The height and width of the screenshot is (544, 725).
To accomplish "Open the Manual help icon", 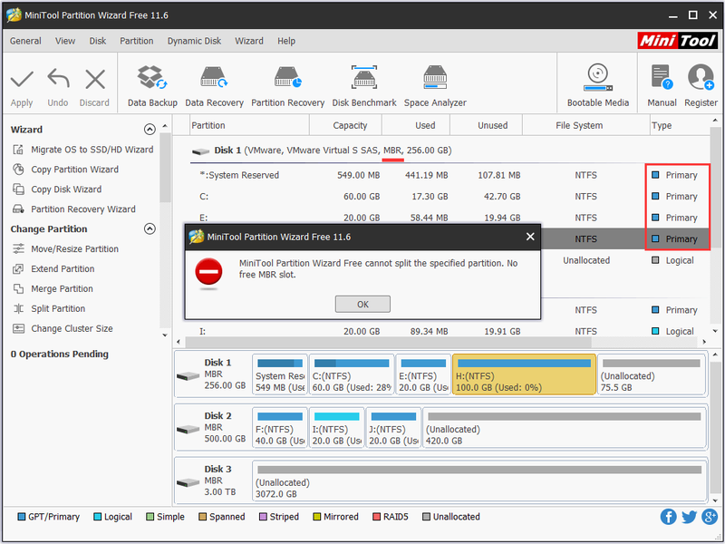I will tap(662, 86).
